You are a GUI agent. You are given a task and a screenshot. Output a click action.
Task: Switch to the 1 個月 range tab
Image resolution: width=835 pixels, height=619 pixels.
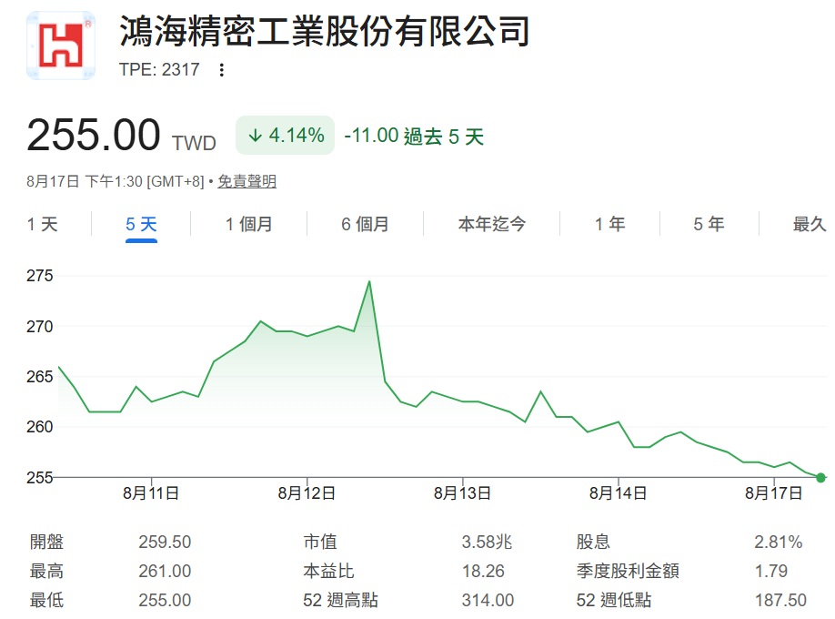248,224
